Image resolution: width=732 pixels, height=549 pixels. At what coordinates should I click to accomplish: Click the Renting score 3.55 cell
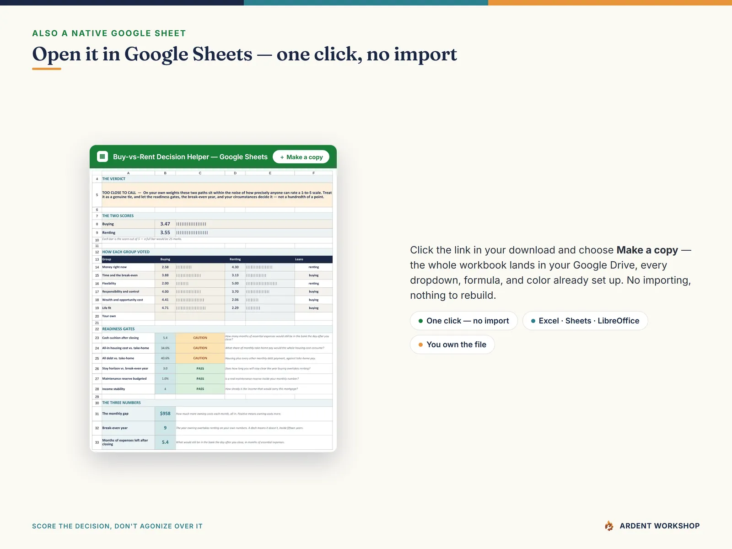click(165, 232)
